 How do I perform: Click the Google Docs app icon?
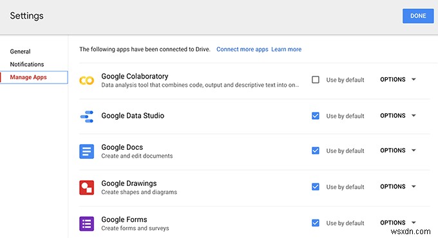pos(86,152)
